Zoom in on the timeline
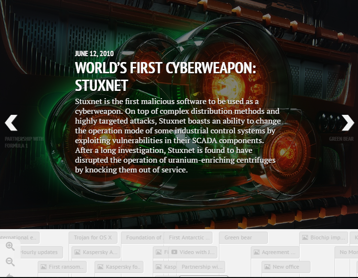Screen dimensions: 358x278 [x=10, y=246]
